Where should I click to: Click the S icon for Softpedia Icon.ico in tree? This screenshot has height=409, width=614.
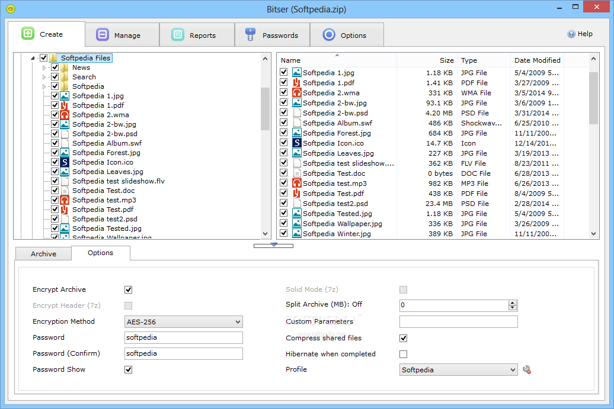[65, 162]
